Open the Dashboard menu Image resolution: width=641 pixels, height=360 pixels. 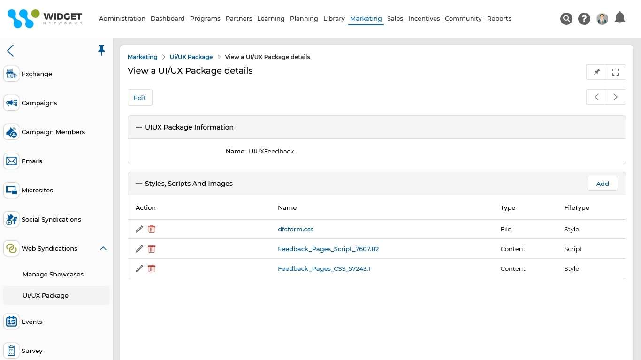coord(168,18)
